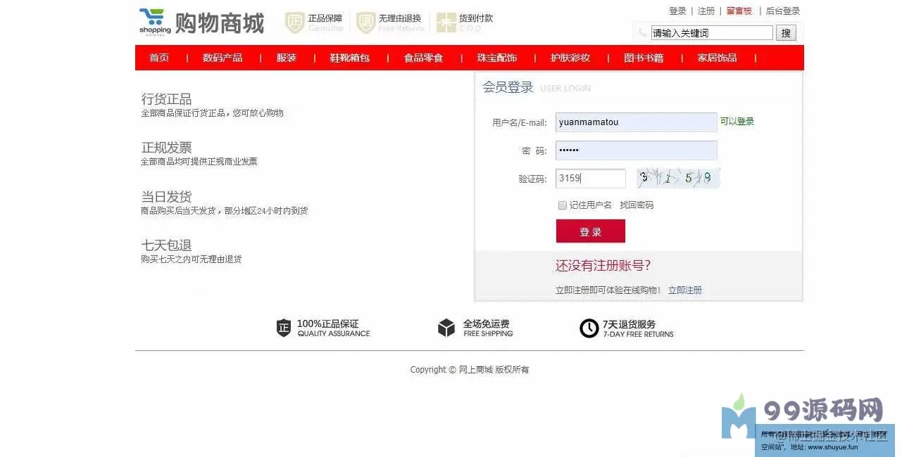Open the 图书书籍 category
The height and width of the screenshot is (457, 902).
click(644, 58)
